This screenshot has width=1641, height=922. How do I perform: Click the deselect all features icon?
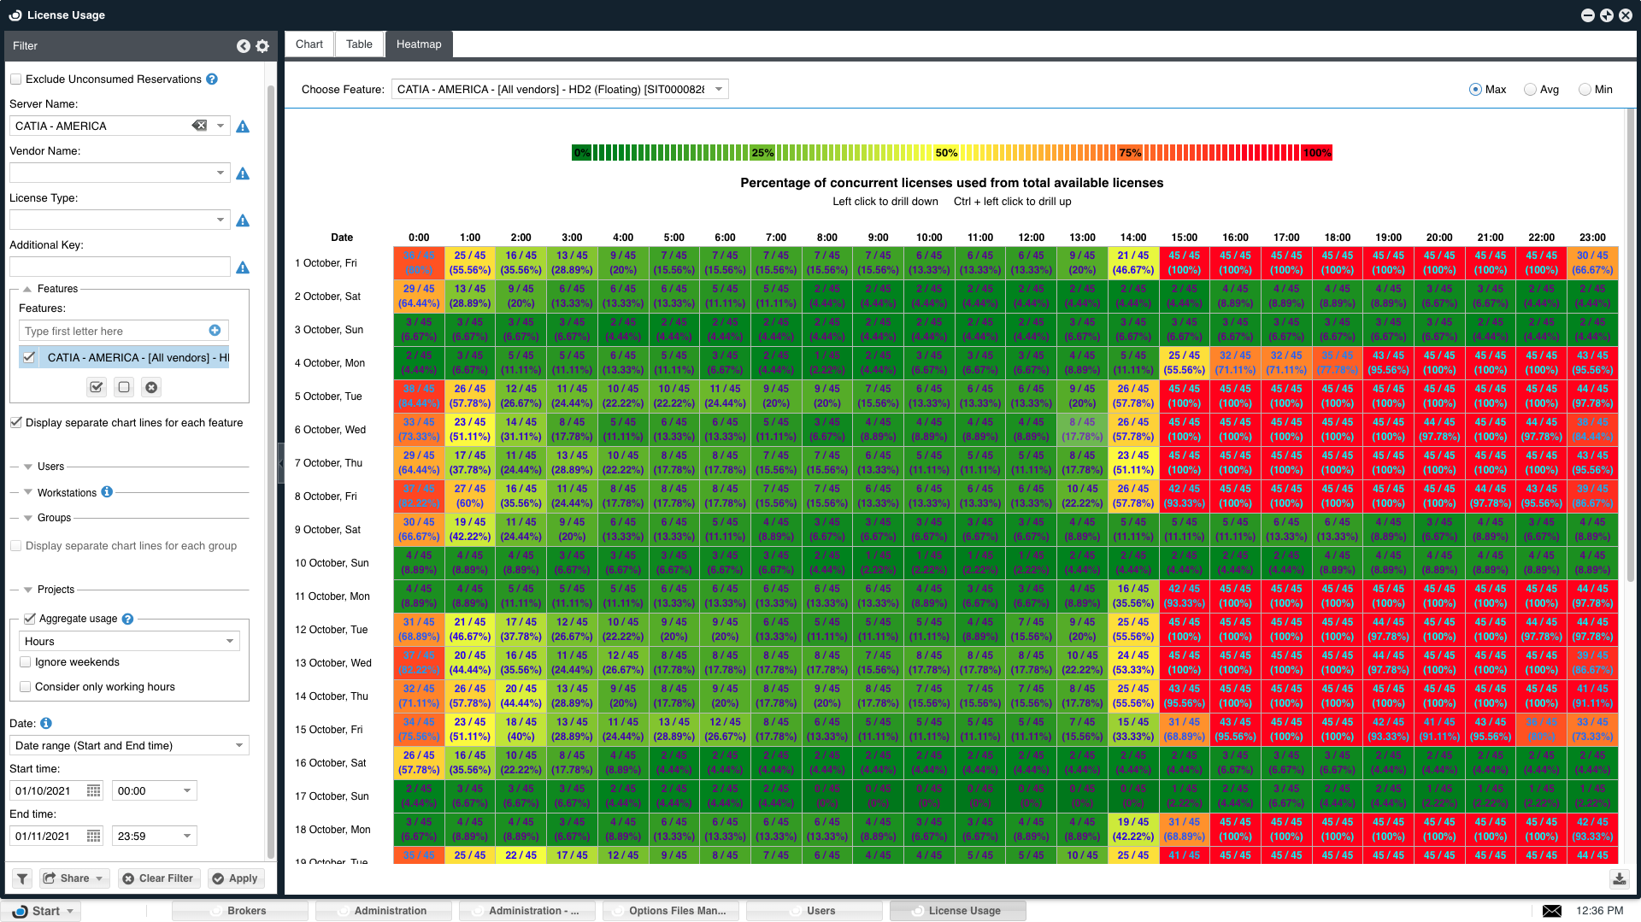coord(124,387)
